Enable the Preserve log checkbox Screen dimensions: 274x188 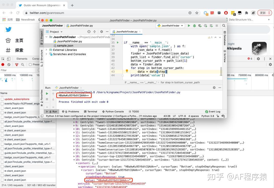[30, 65]
